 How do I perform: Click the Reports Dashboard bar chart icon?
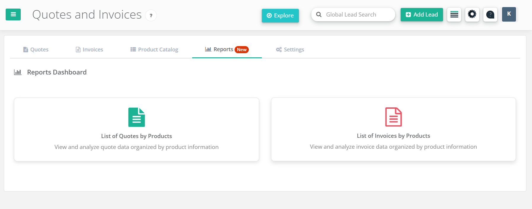click(18, 72)
